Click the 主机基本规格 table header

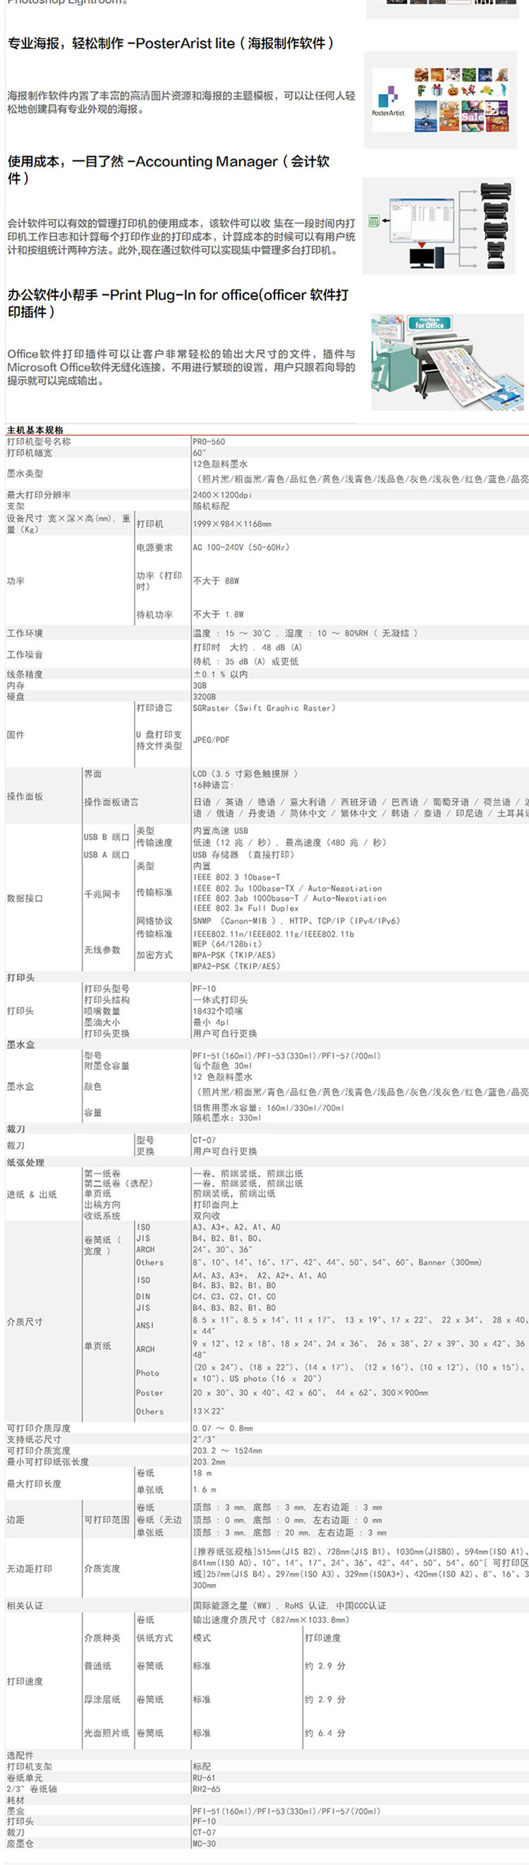click(35, 430)
